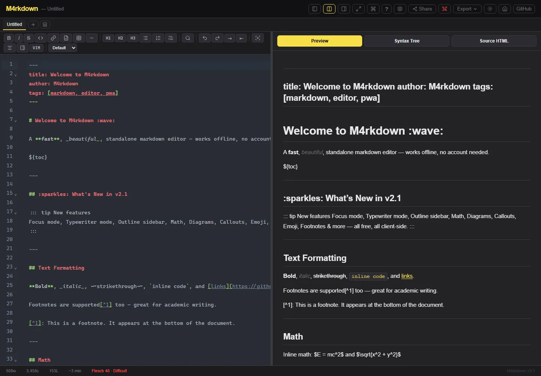Collapse the fold arrow at line 15
541x376 pixels.
[x=15, y=194]
